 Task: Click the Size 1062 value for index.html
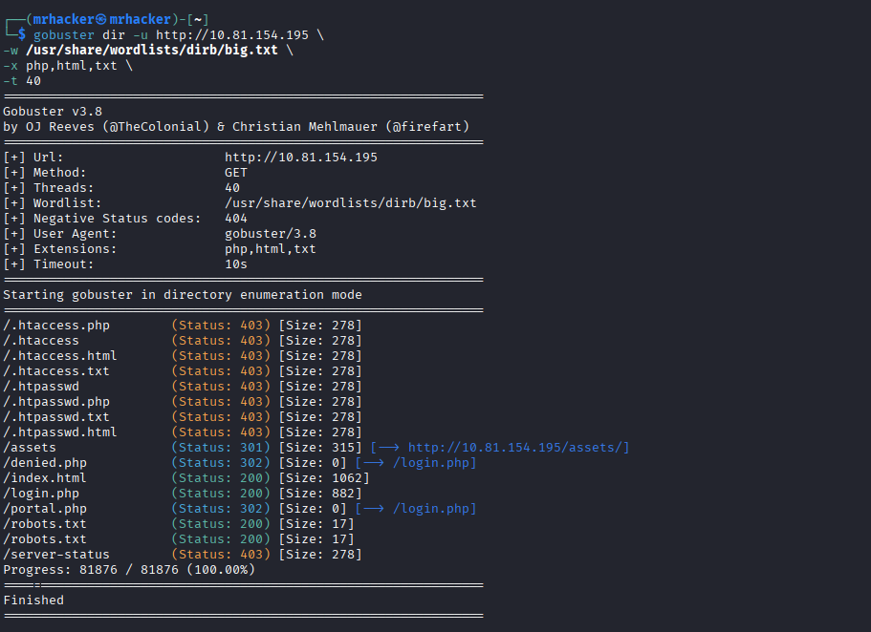pos(323,478)
